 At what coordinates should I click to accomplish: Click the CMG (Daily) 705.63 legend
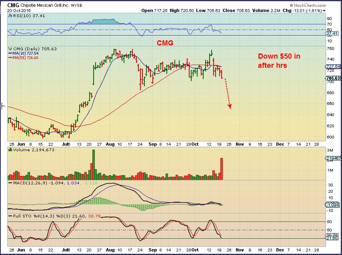pos(35,49)
